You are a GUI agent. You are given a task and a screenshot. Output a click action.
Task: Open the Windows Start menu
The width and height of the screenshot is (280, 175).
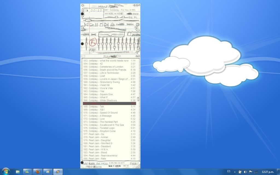[5, 172]
